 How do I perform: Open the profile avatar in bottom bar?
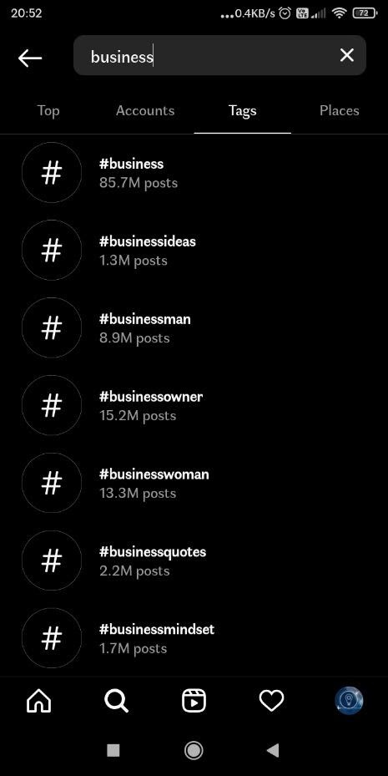[x=349, y=701]
